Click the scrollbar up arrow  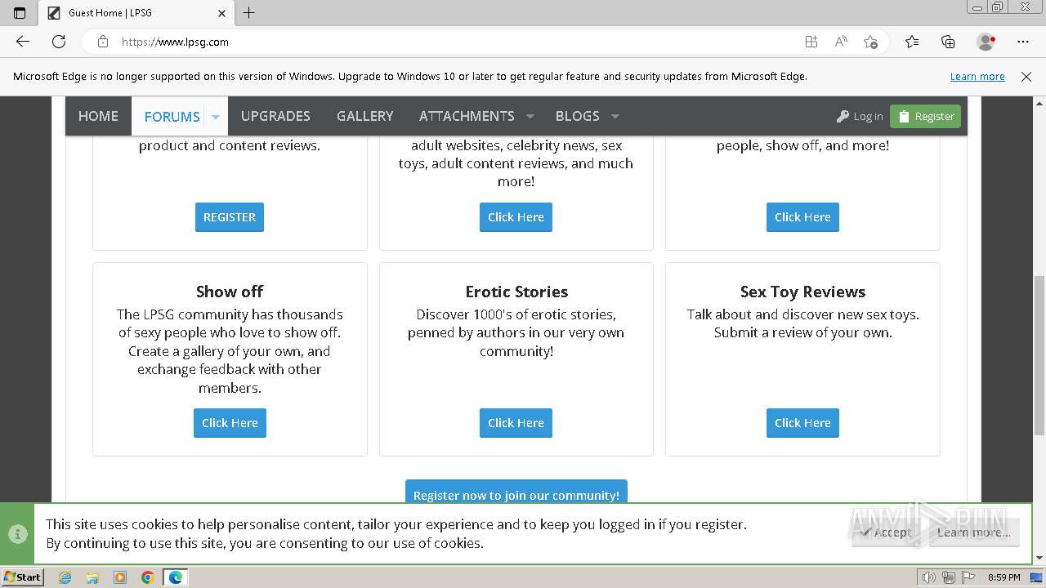[1039, 103]
